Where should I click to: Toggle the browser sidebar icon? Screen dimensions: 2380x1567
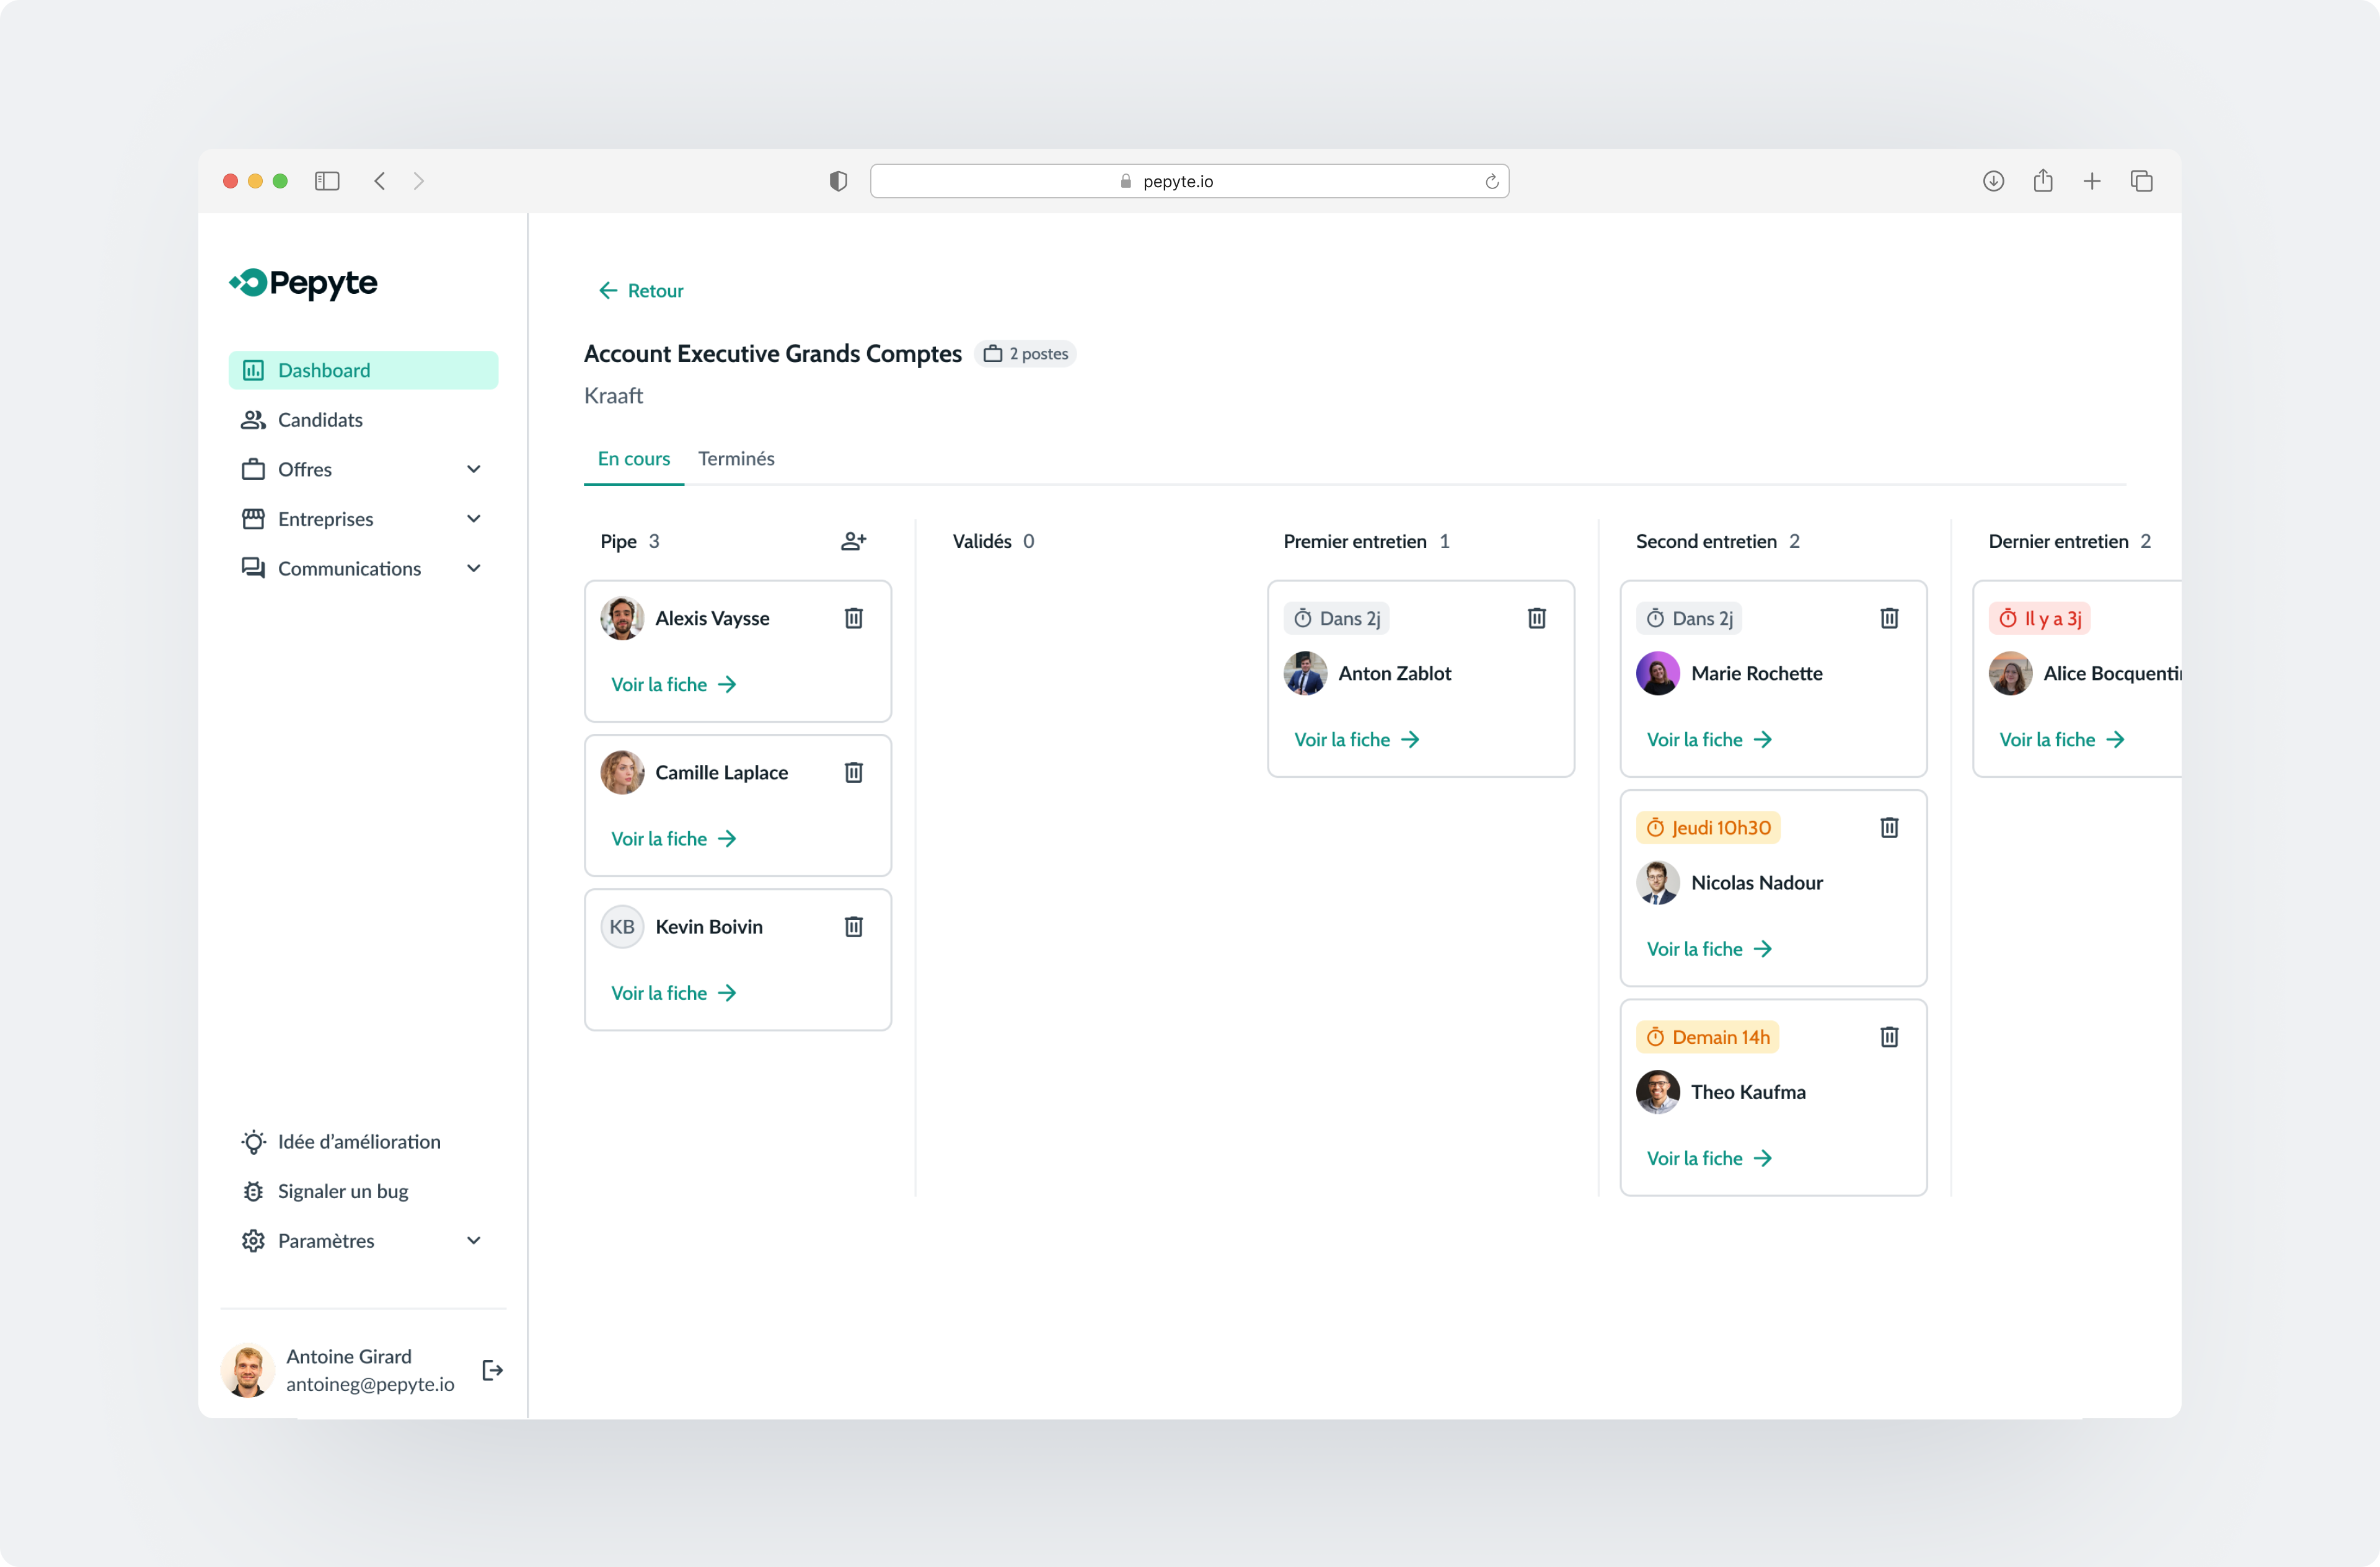[x=327, y=181]
